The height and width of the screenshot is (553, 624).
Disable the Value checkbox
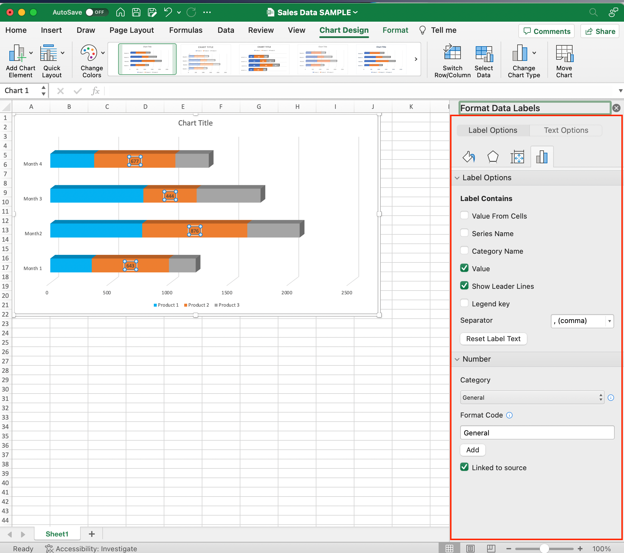click(464, 268)
